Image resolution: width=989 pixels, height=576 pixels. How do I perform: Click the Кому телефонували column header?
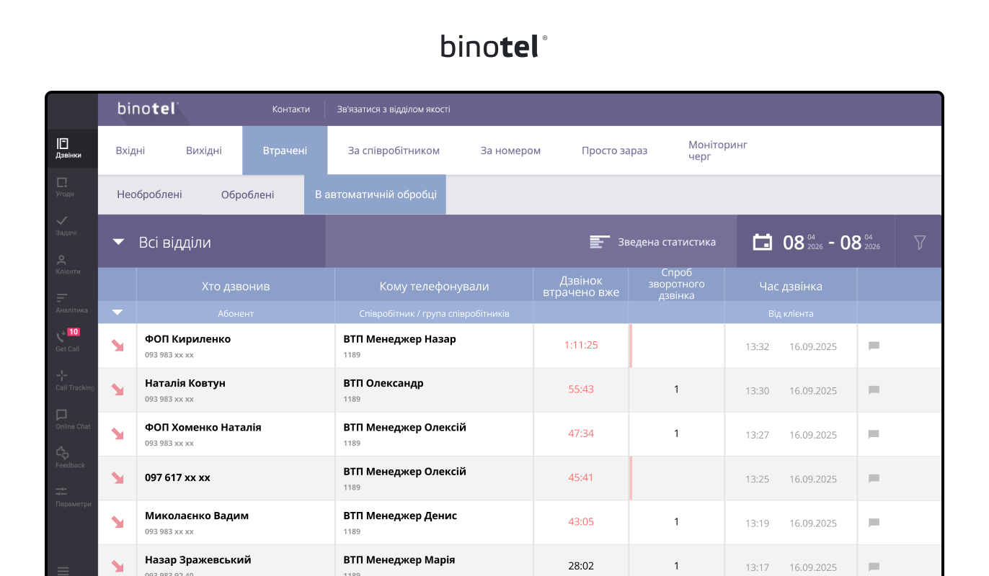(434, 286)
